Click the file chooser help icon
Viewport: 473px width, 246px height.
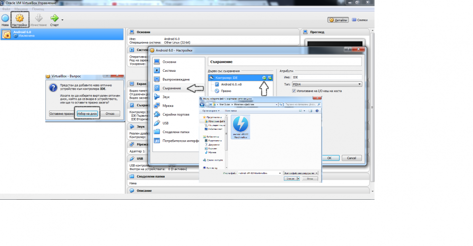pos(317,111)
